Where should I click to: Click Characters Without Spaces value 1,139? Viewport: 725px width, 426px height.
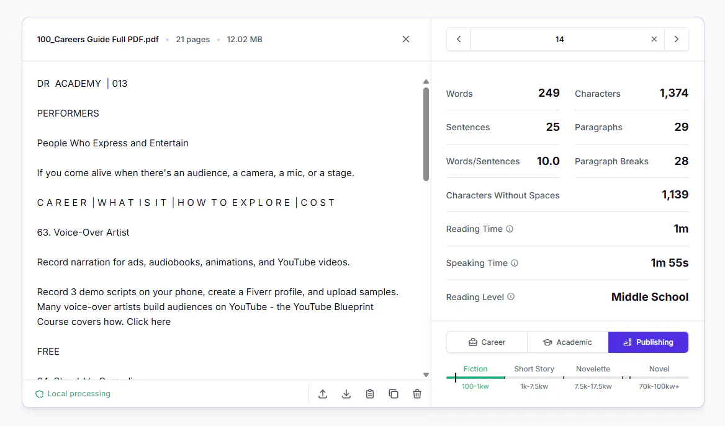[675, 195]
